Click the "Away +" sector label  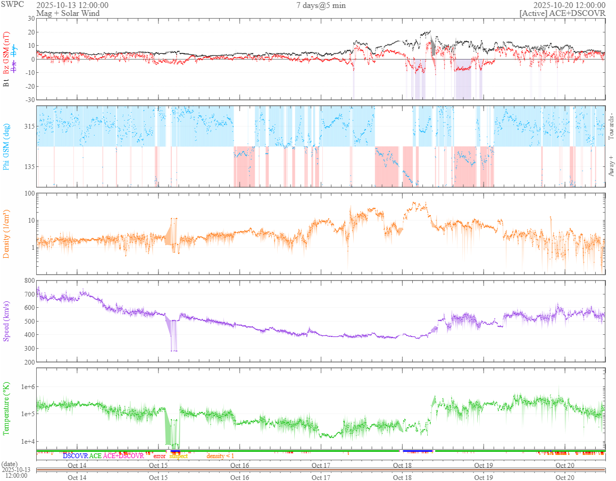pos(611,166)
